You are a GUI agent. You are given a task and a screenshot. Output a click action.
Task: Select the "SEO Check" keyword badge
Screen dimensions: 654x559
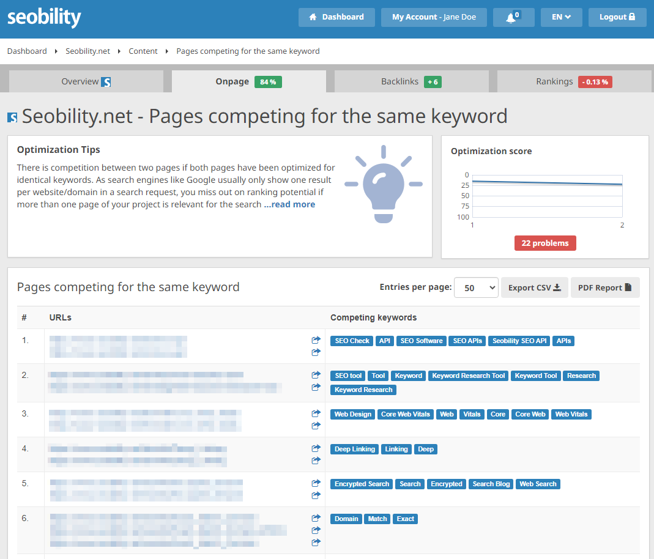click(351, 340)
